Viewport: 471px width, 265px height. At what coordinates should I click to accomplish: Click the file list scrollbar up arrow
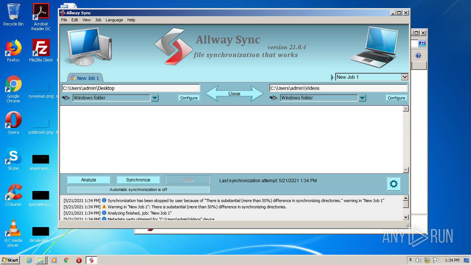pyautogui.click(x=406, y=109)
